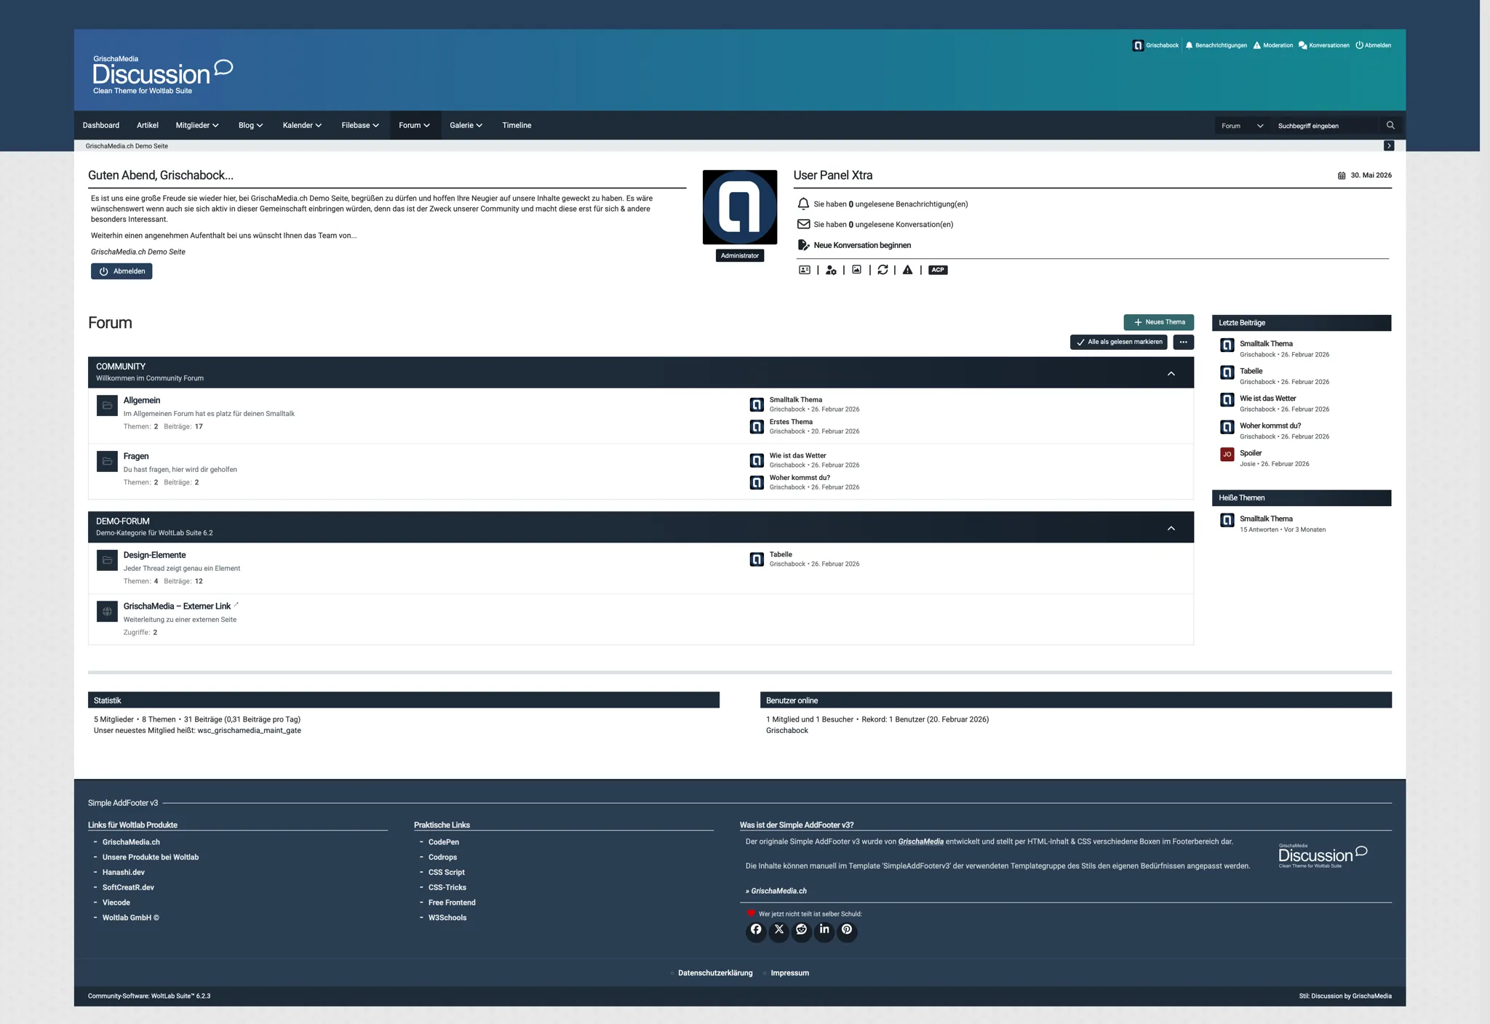Open Smalltalk Thema in Heiße Themen
This screenshot has width=1490, height=1024.
point(1266,519)
